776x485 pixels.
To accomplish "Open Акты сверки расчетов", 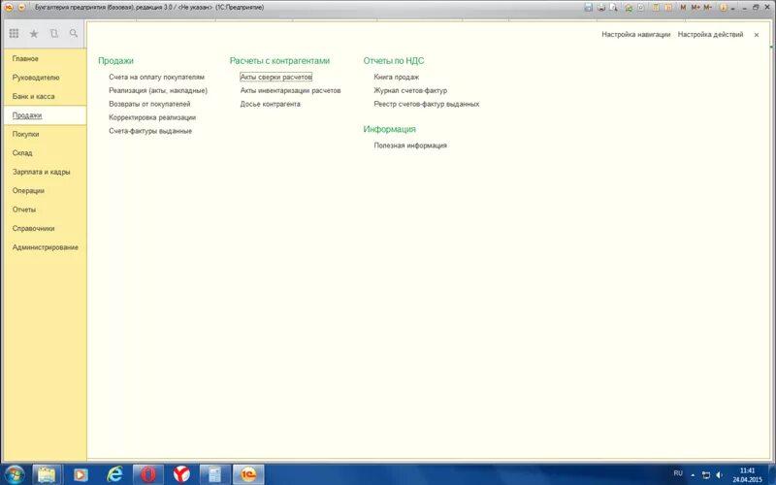I will pos(275,77).
